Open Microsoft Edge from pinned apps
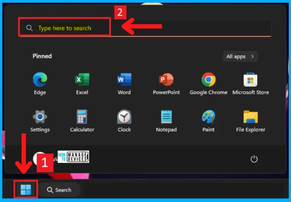291x202 pixels. click(x=40, y=80)
